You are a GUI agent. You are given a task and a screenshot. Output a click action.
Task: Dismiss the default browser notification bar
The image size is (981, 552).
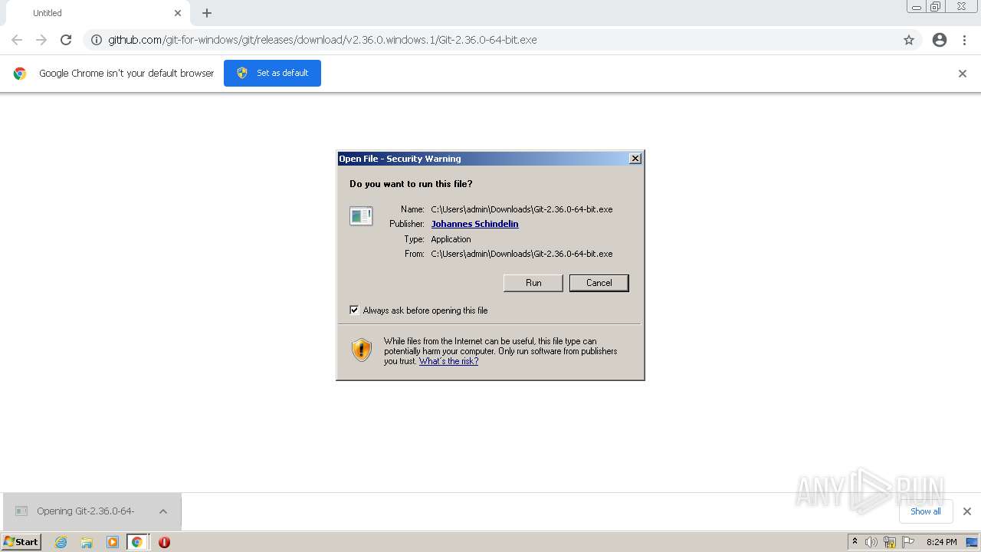[963, 74]
